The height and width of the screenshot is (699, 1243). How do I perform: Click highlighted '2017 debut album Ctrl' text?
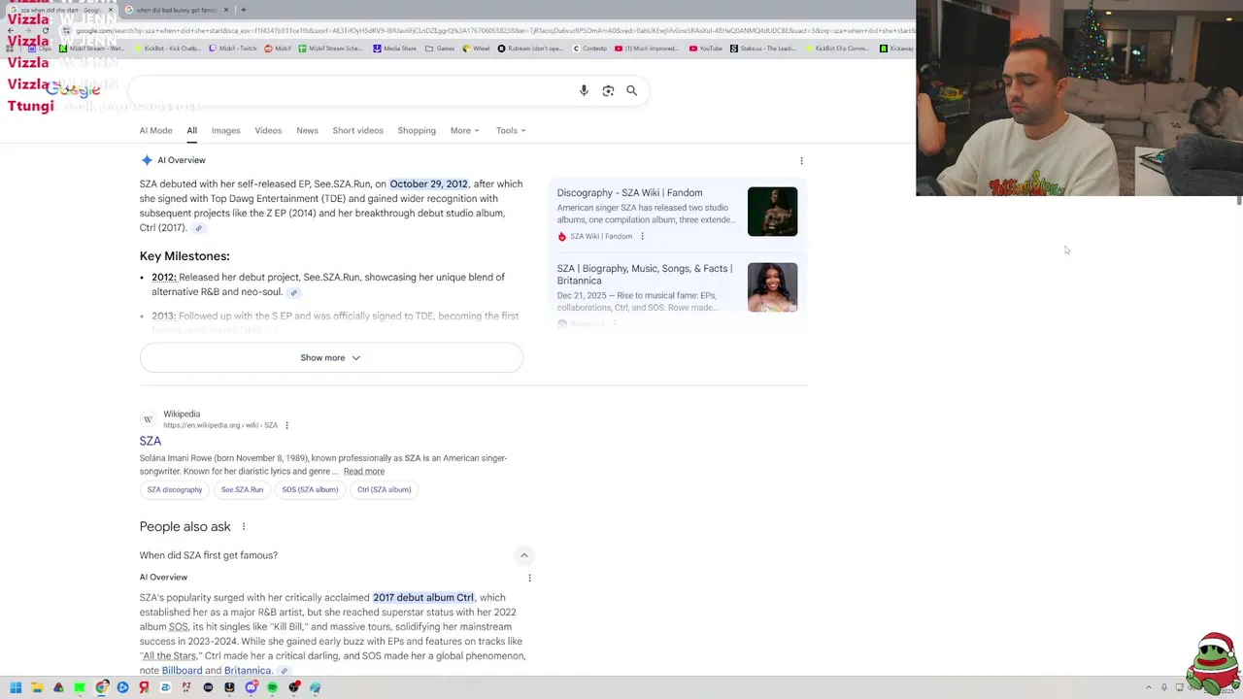423,598
